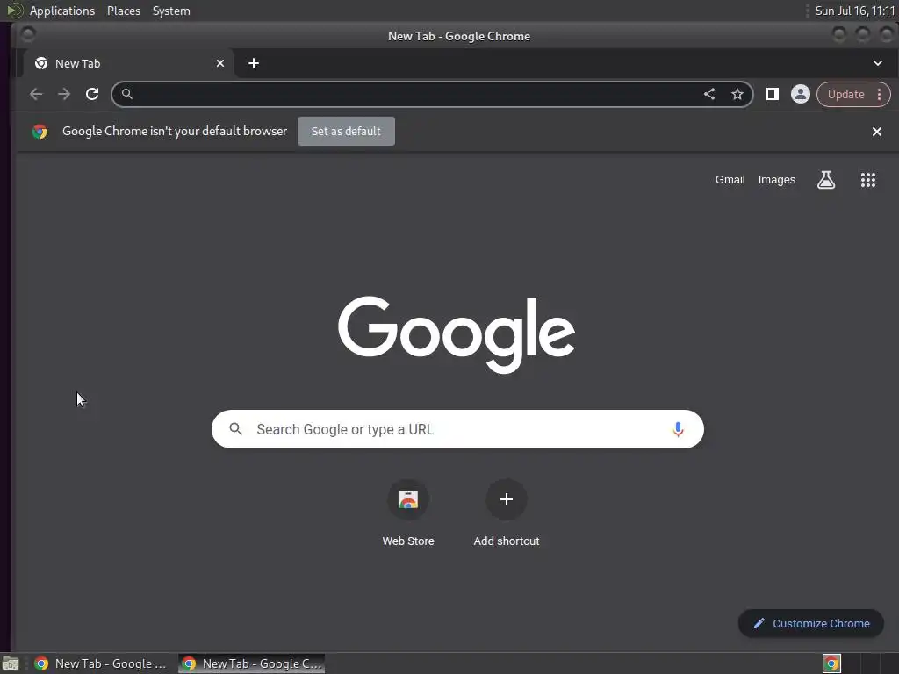Open Search Labs flask icon
Image resolution: width=899 pixels, height=674 pixels.
coord(825,180)
